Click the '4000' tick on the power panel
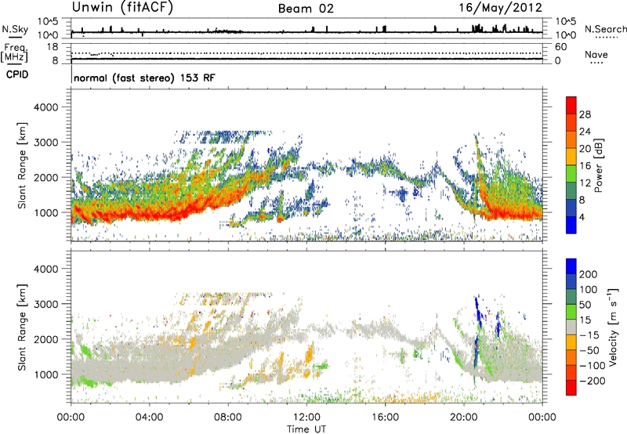 [x=46, y=107]
